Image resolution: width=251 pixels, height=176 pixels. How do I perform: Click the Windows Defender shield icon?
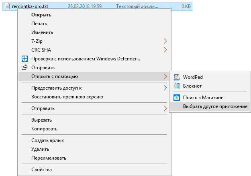point(24,59)
